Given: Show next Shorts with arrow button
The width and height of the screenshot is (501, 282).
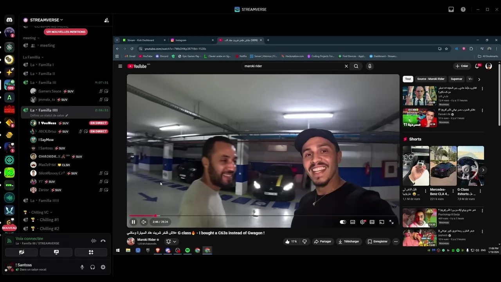Looking at the screenshot, I should [483, 170].
